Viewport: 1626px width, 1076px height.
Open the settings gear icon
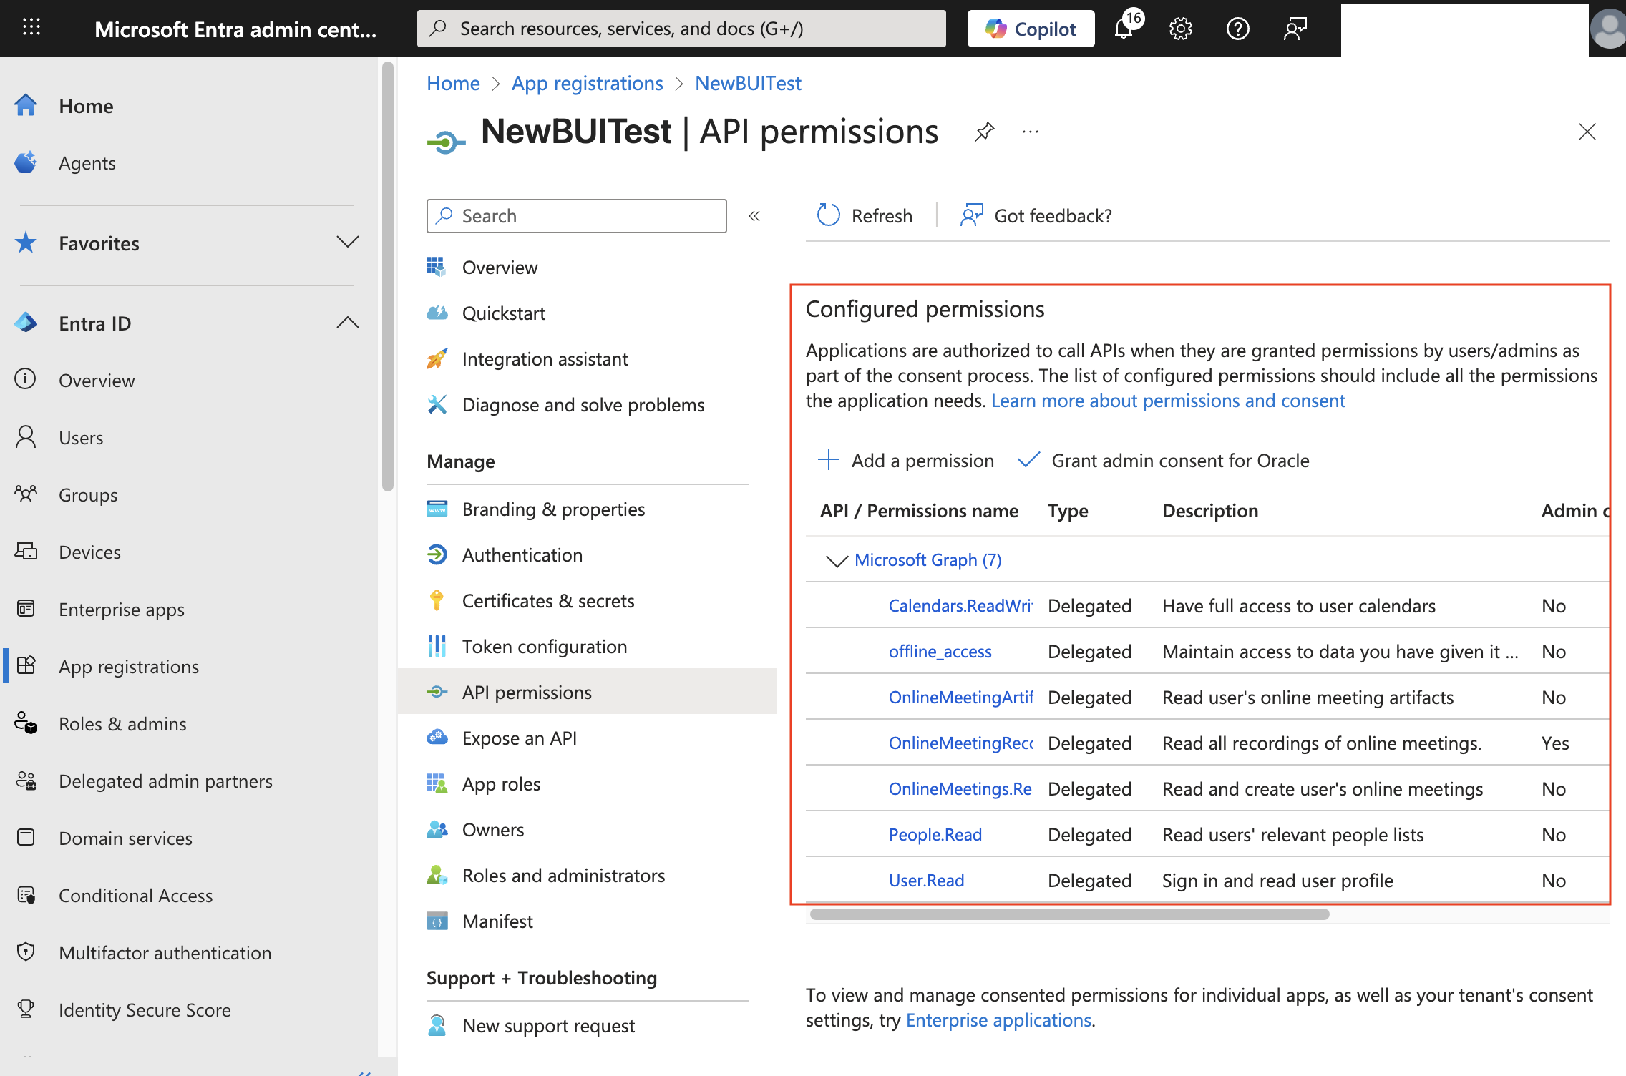[x=1180, y=29]
